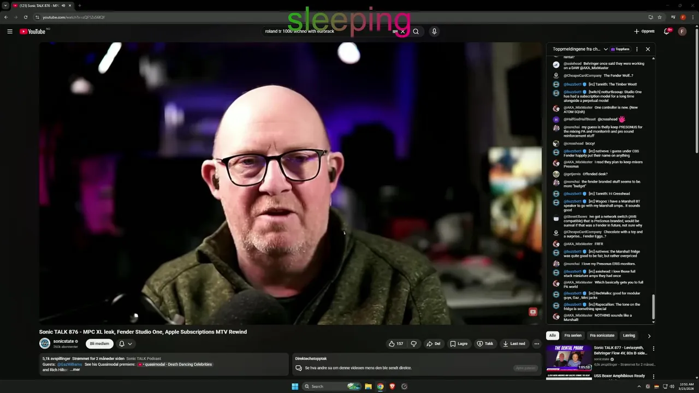Viewport: 699px width, 393px height.
Task: Open the account avatar menu
Action: point(682,32)
